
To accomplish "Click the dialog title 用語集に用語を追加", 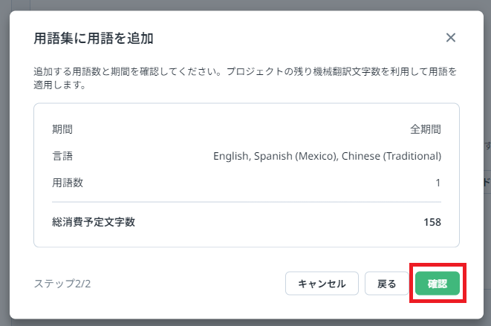I will click(94, 38).
